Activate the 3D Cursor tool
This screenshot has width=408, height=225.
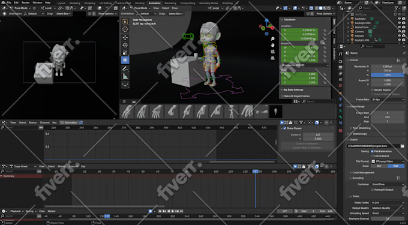[125, 29]
